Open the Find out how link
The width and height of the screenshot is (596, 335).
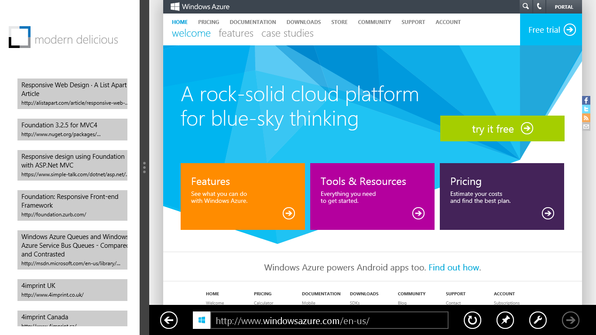pos(454,267)
